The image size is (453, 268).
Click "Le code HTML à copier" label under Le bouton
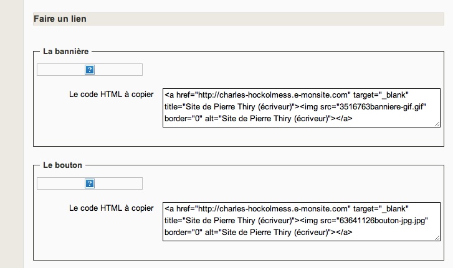(x=112, y=208)
